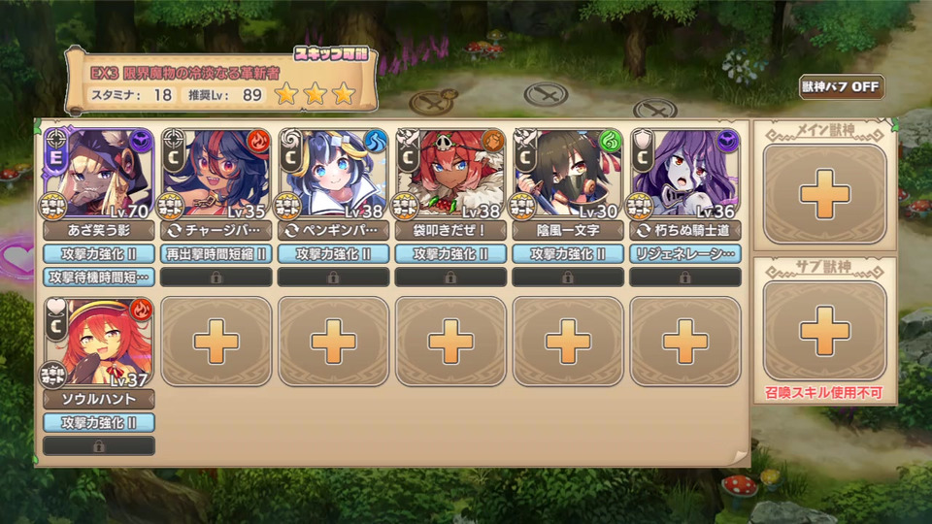Toggle skill auto badge on Lv37 character
The width and height of the screenshot is (932, 524).
[52, 375]
